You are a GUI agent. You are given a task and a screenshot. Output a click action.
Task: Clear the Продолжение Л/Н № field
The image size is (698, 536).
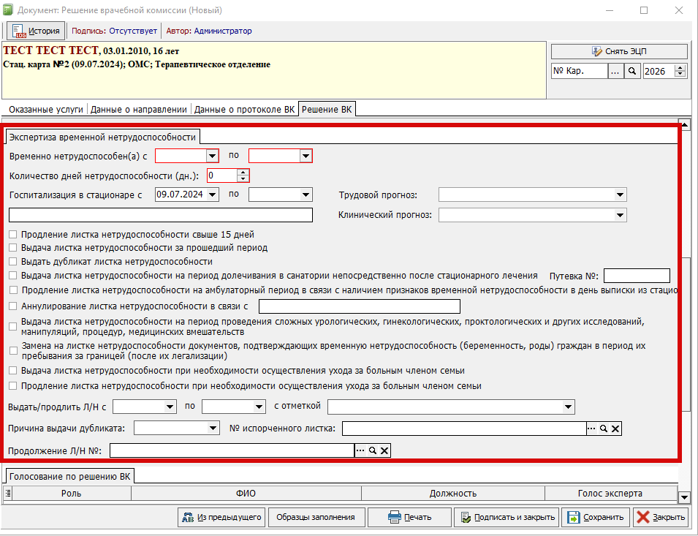(384, 451)
